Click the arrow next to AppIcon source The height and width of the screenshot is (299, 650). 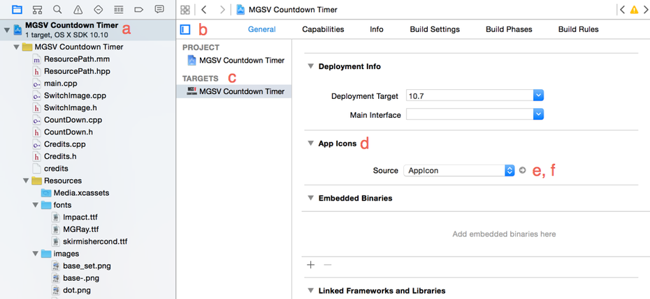[522, 170]
